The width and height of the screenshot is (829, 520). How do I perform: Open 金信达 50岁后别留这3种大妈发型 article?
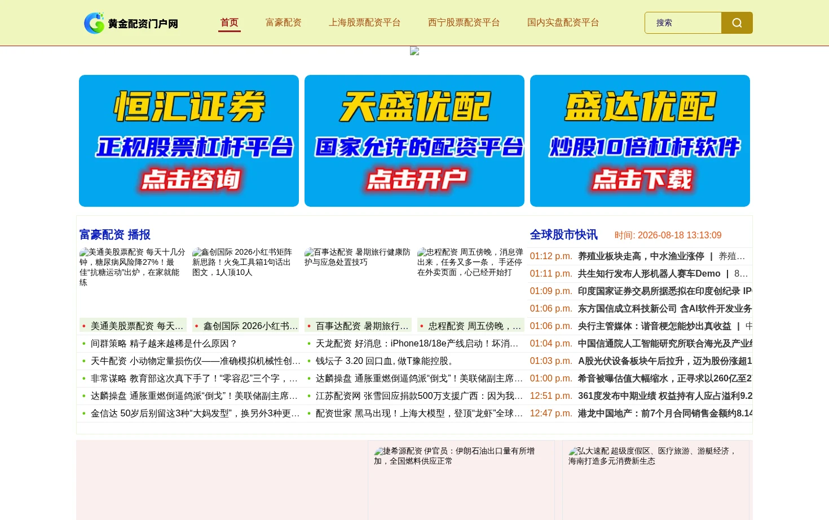coord(195,413)
